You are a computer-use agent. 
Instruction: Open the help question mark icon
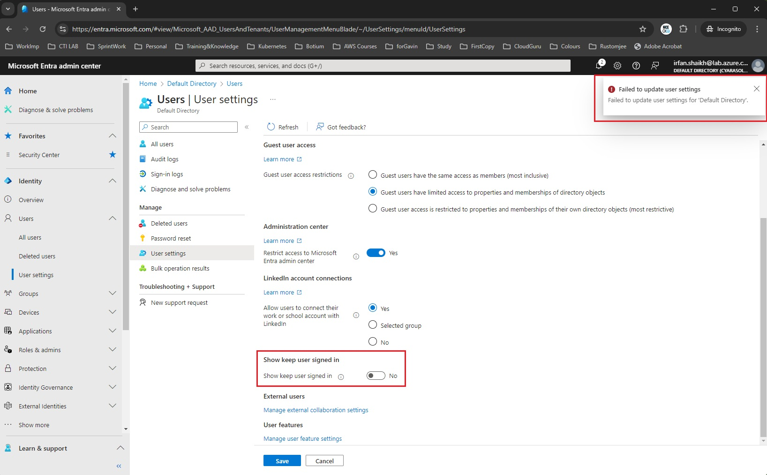(x=636, y=66)
